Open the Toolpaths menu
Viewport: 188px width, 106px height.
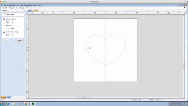pyautogui.click(x=12, y=8)
